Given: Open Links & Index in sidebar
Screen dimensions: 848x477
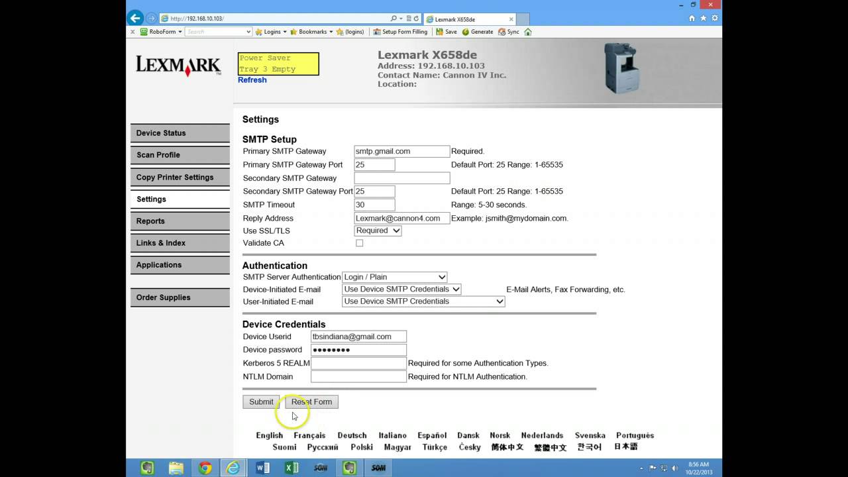Looking at the screenshot, I should coord(180,243).
